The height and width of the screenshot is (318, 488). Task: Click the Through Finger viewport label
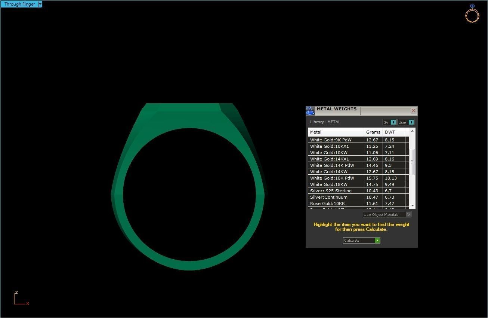(19, 4)
